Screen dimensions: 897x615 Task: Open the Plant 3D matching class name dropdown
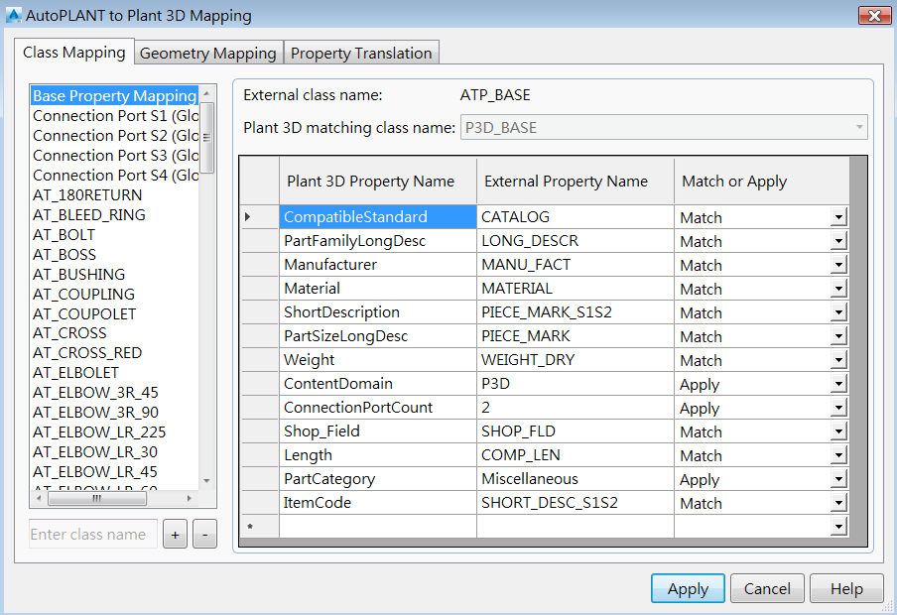[x=664, y=128]
